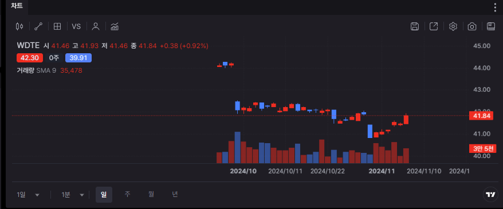503x209 pixels.
Task: Click the 2024/11/10 date axis label
Action: point(424,171)
